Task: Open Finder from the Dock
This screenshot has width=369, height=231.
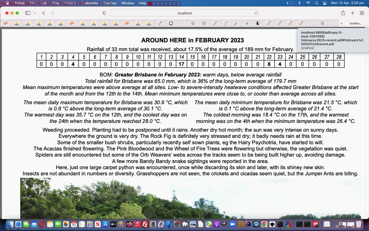Action: [10, 224]
